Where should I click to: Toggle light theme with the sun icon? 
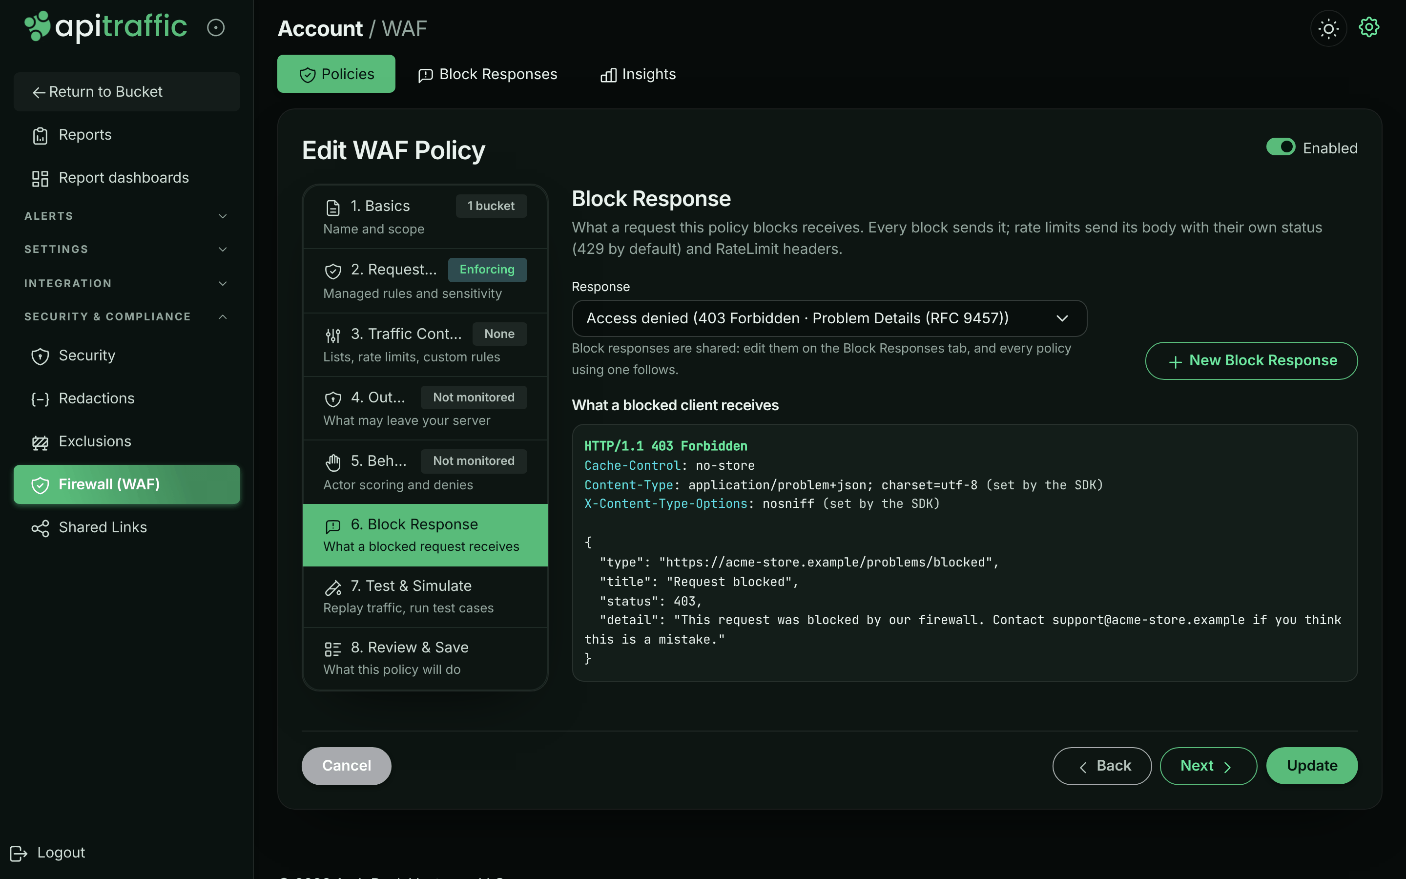pos(1328,28)
